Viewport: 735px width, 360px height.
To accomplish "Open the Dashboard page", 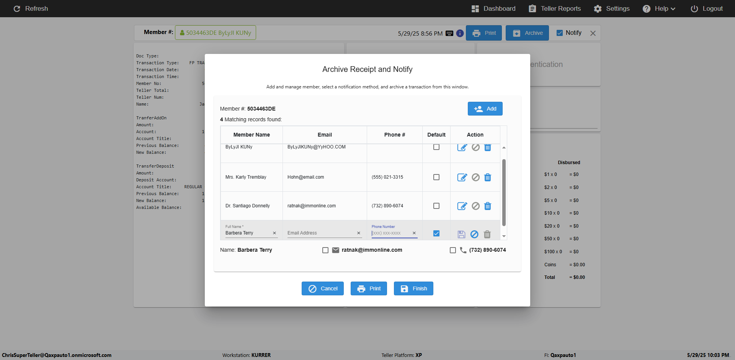I will (x=493, y=8).
